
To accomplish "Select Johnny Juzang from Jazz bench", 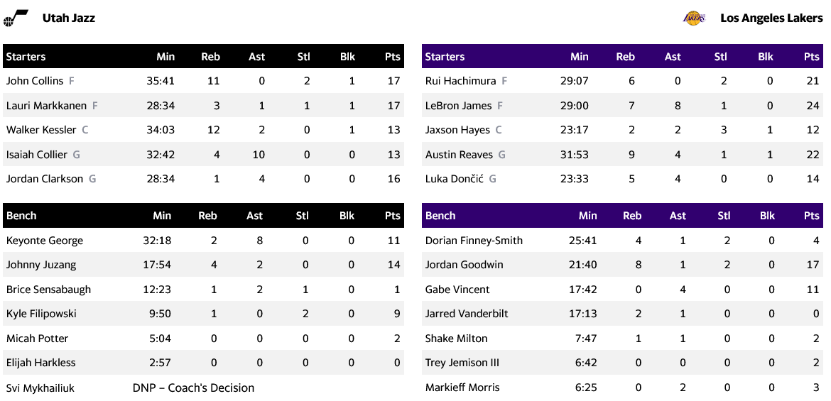I will tap(41, 265).
